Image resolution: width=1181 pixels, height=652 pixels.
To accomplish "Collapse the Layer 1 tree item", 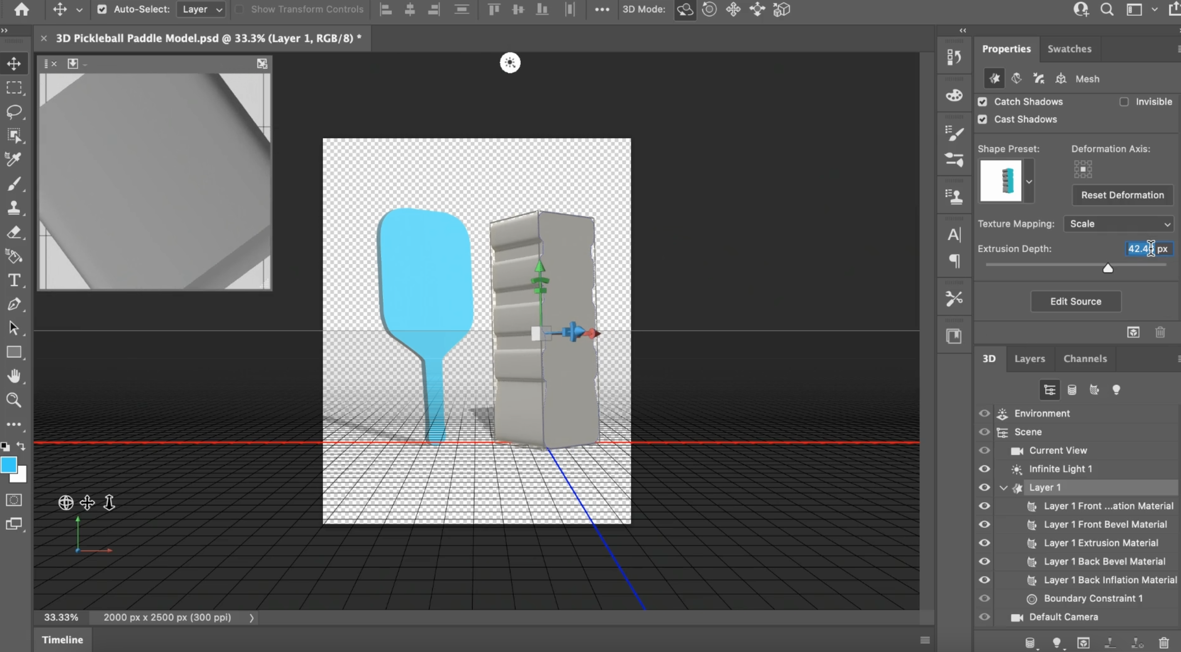I will (1003, 488).
